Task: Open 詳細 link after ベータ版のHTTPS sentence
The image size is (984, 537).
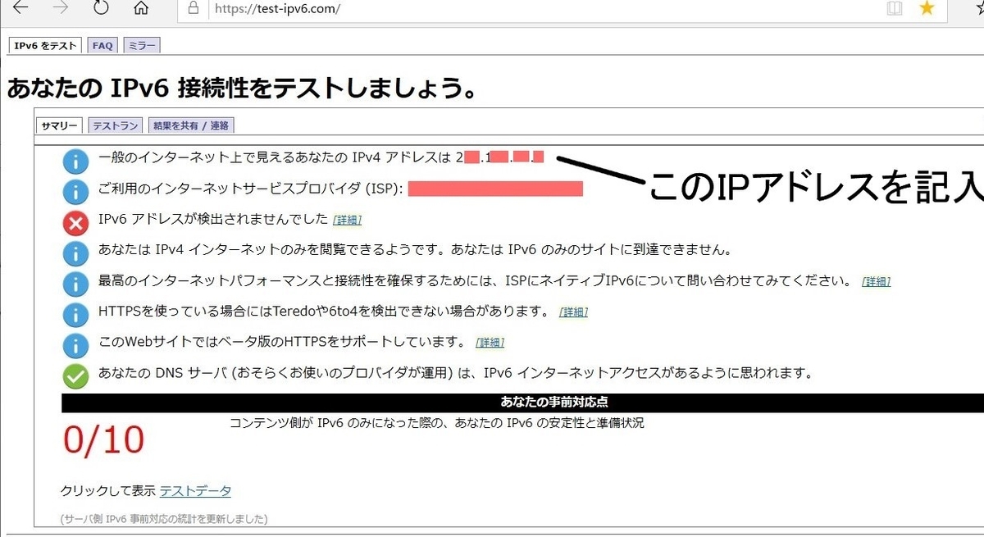Action: click(x=490, y=343)
